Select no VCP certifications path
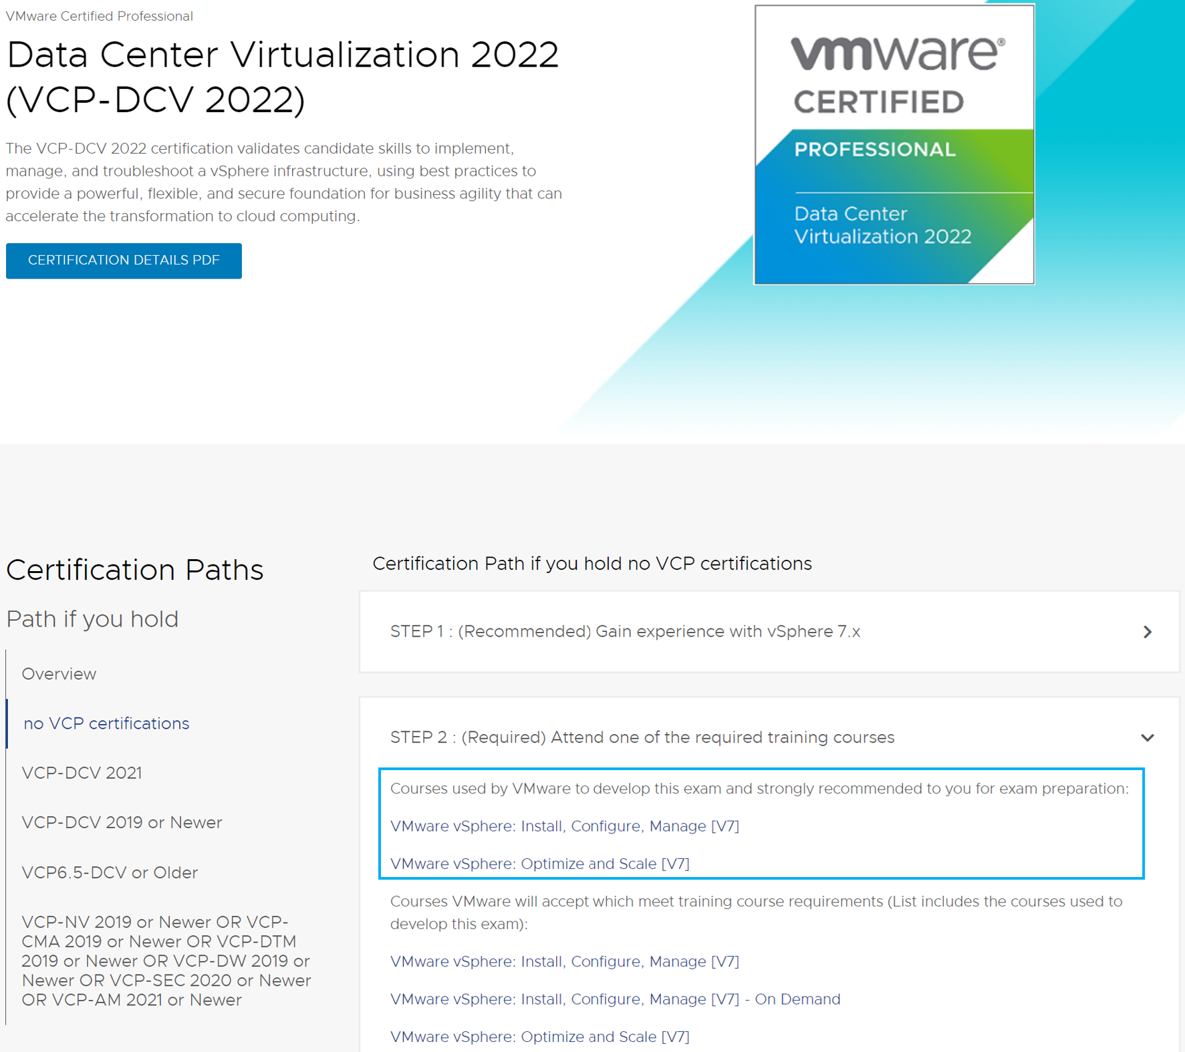Viewport: 1185px width, 1052px height. coord(106,723)
